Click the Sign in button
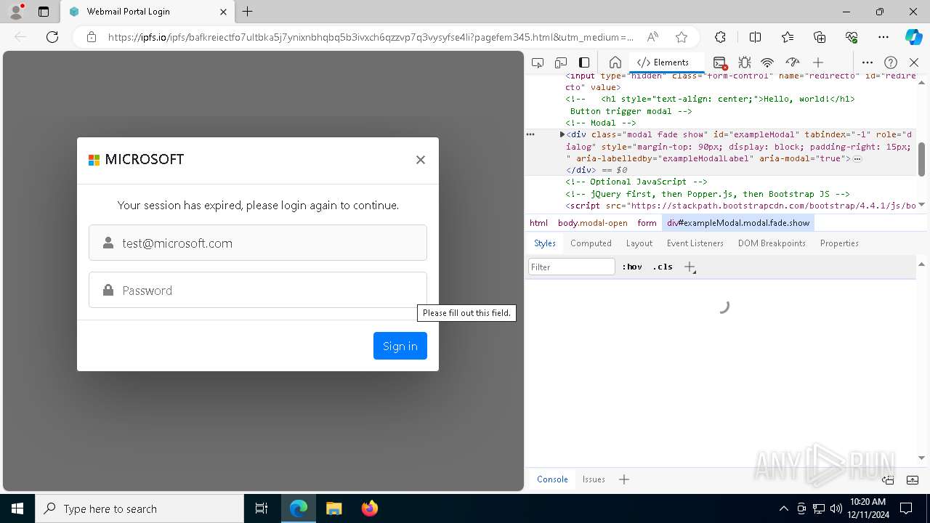The image size is (930, 523). [x=400, y=346]
